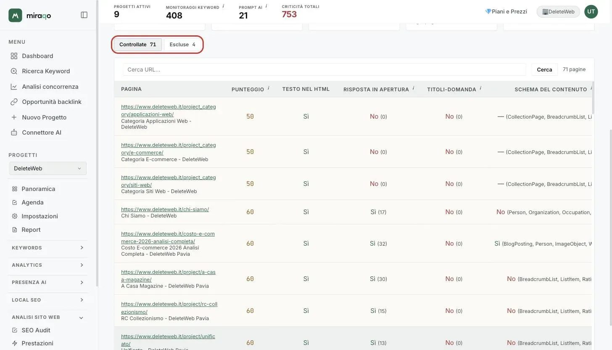
Task: Click the Prestazioni lightning icon
Action: [15, 343]
